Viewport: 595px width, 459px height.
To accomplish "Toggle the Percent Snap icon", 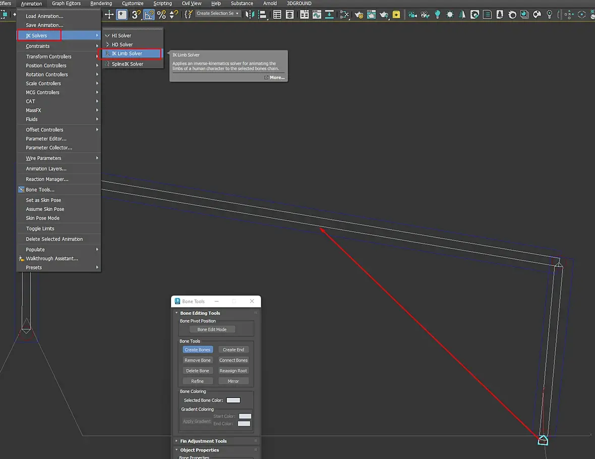I will click(x=161, y=15).
